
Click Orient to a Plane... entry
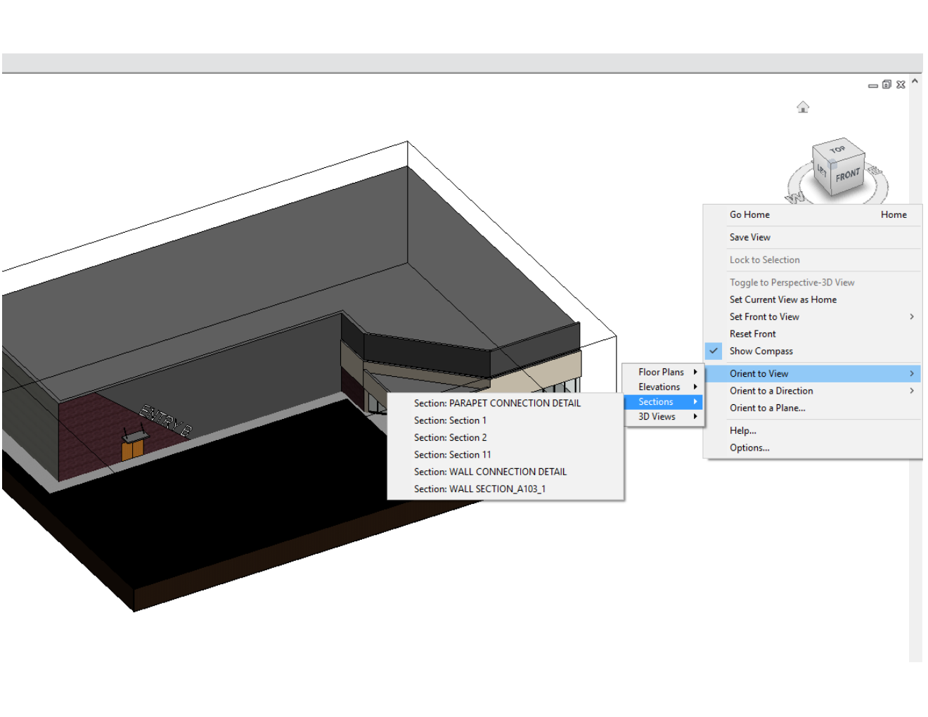[813, 408]
